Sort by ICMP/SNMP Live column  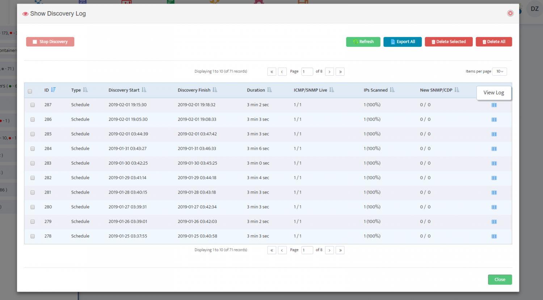pyautogui.click(x=332, y=90)
